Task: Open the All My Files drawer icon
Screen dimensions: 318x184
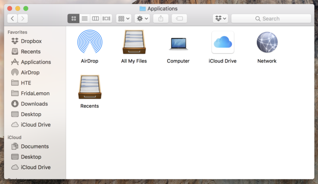Action: (134, 42)
